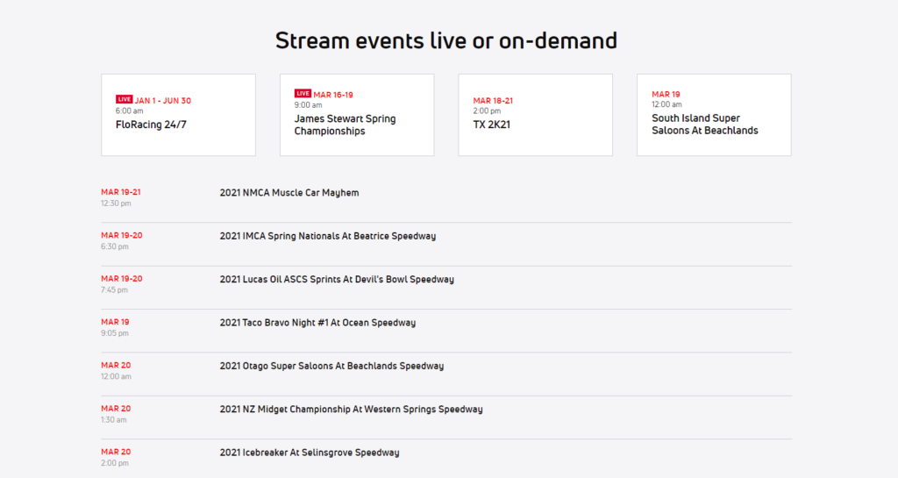The image size is (898, 478).
Task: Open the FloRacing 24/7 event card
Action: coord(178,115)
